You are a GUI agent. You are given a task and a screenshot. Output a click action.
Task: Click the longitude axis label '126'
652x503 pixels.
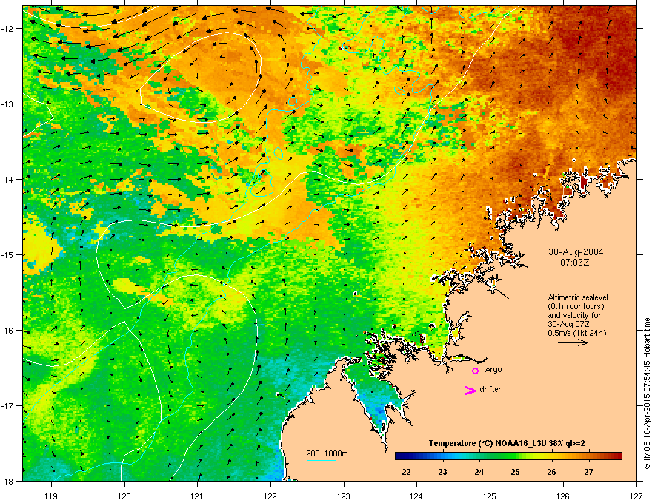[x=563, y=496]
